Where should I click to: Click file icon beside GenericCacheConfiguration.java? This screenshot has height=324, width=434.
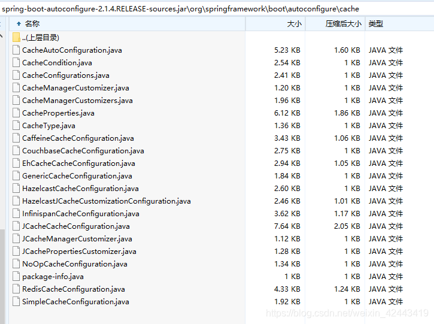[x=16, y=176]
